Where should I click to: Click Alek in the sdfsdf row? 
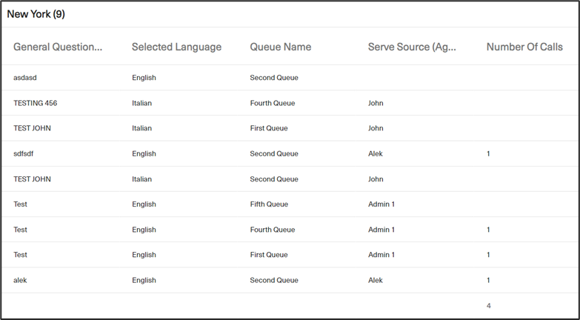pyautogui.click(x=375, y=153)
